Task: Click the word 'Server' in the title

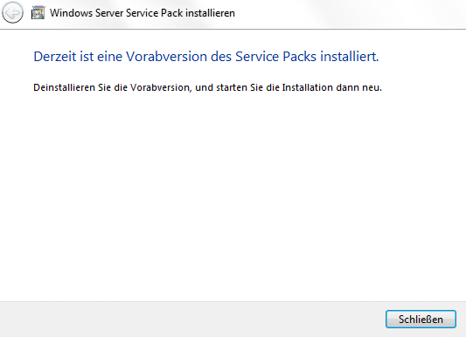Action: tap(109, 13)
